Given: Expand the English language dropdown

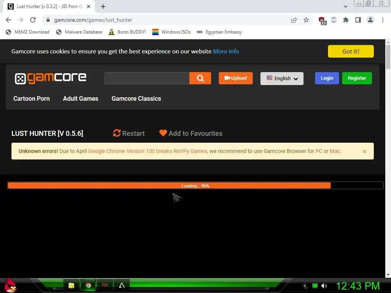Looking at the screenshot, I should click(x=282, y=79).
